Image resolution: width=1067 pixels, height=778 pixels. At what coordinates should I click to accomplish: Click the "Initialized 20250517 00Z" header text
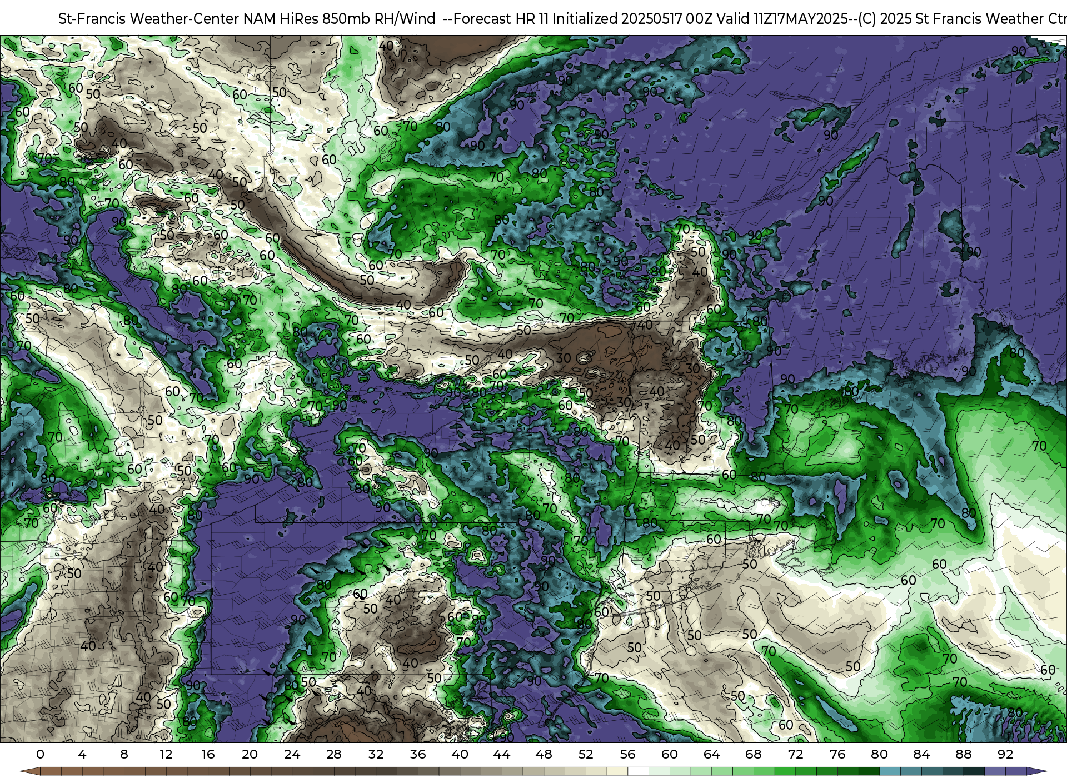click(x=632, y=19)
